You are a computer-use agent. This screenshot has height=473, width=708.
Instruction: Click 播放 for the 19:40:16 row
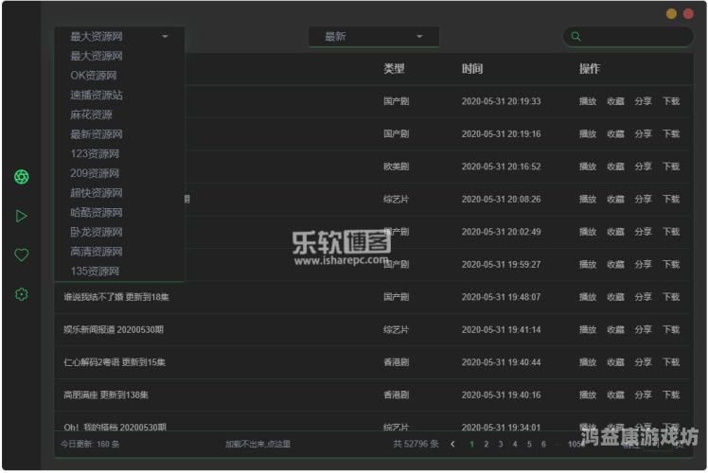tap(588, 394)
